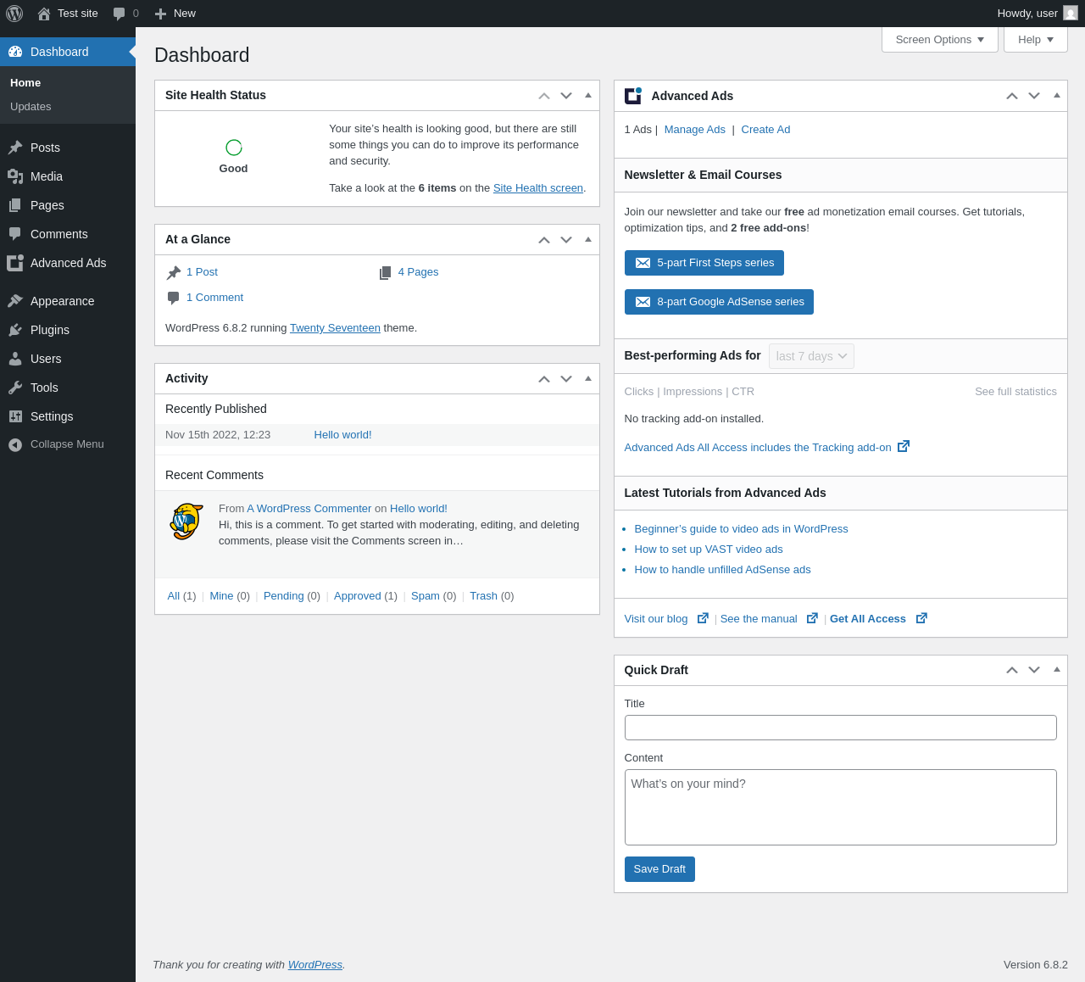Open How to set up VAST video ads

(709, 550)
